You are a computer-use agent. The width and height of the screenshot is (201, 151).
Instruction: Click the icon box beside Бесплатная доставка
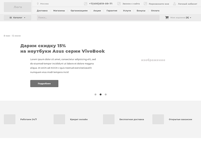[109, 119]
